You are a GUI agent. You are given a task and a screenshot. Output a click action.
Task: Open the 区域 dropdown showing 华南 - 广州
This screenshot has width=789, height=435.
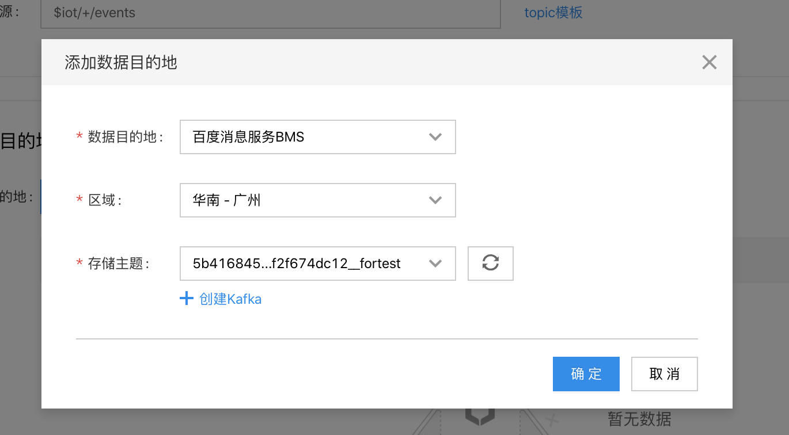coord(318,200)
